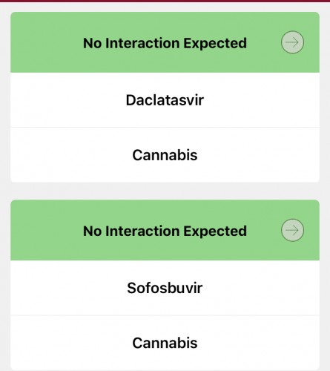Open details arrow for Sofosbuvir–Cannabis interaction
Viewport: 330px width, 371px height.
[292, 230]
